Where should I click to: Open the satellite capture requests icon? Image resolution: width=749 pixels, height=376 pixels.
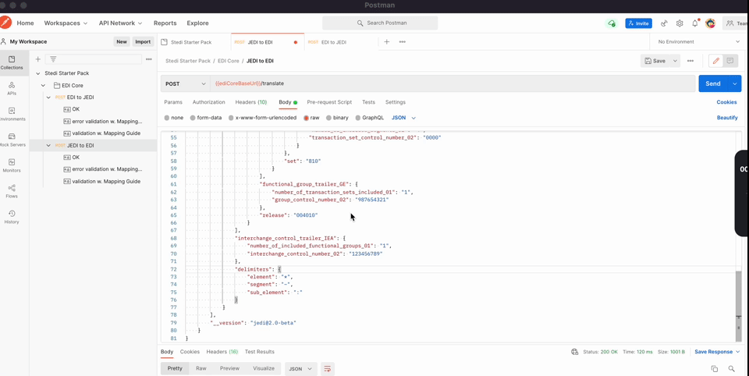click(x=664, y=23)
